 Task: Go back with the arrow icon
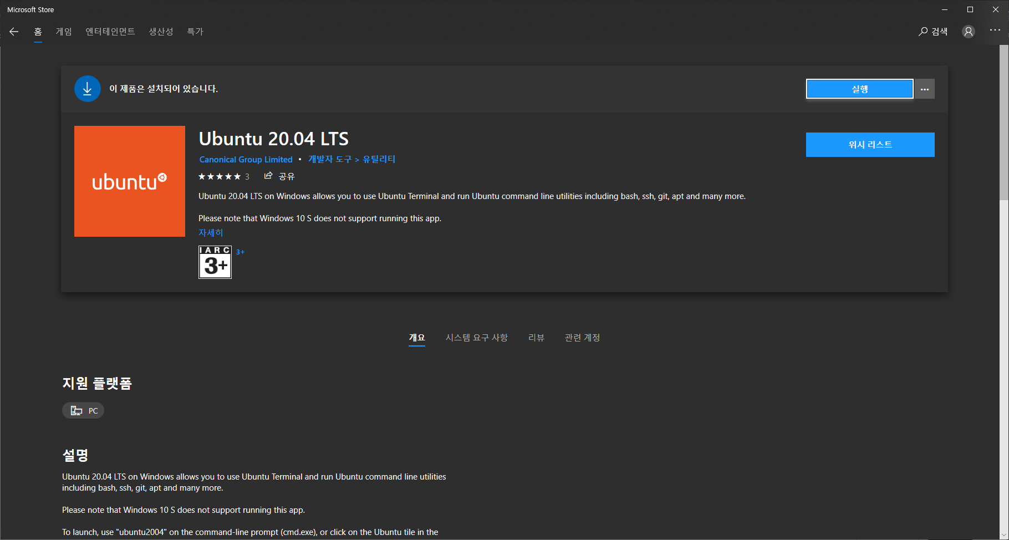tap(14, 32)
